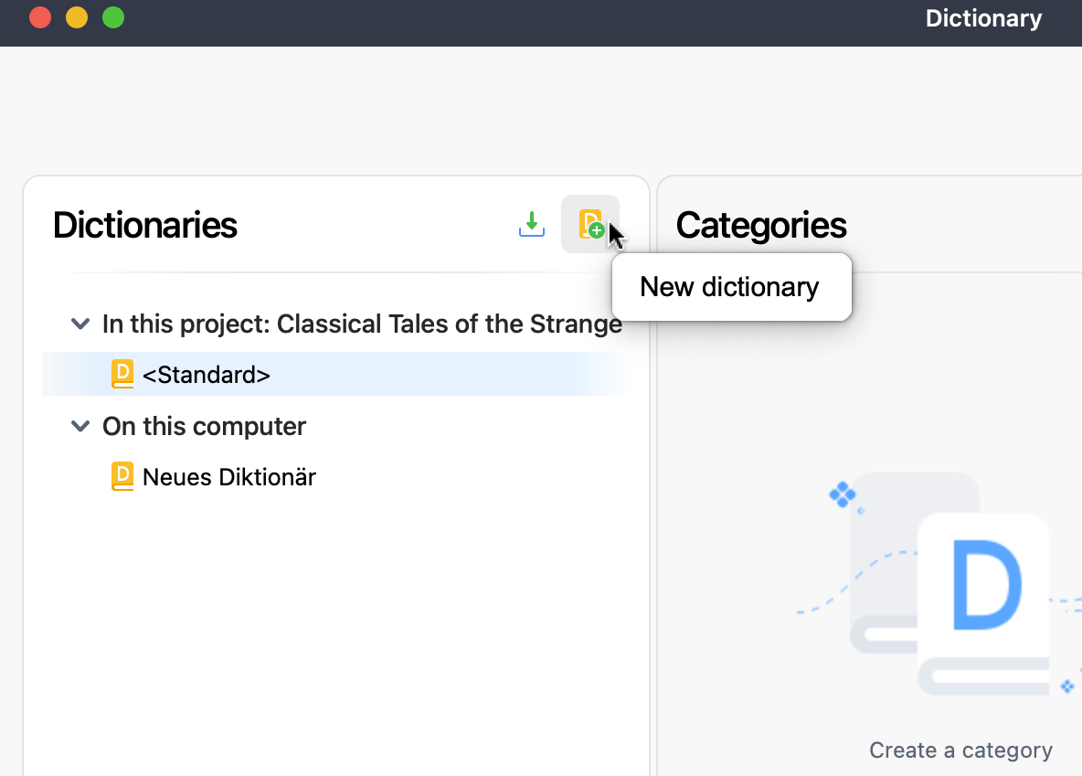Click the import dictionary download icon
This screenshot has height=776, width=1082.
click(x=531, y=224)
